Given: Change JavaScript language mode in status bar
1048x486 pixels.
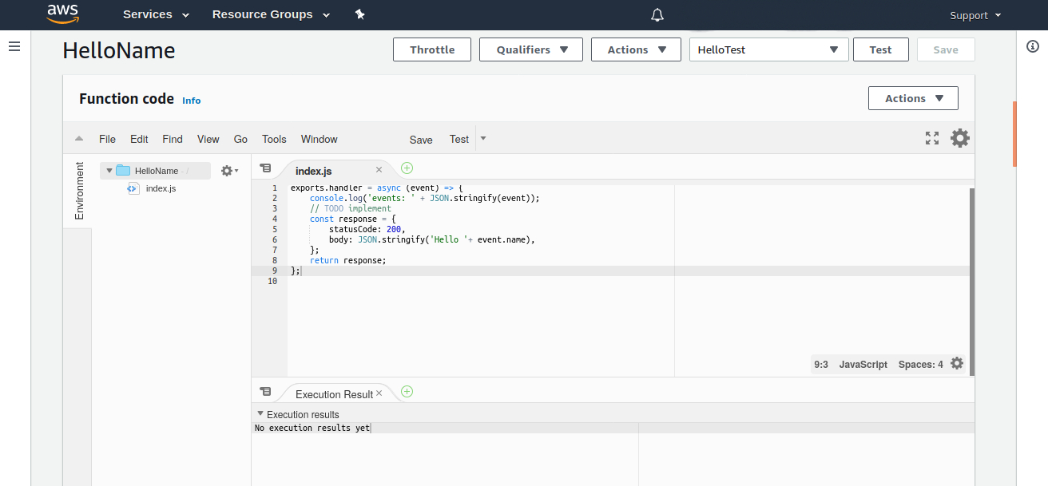Looking at the screenshot, I should 863,364.
